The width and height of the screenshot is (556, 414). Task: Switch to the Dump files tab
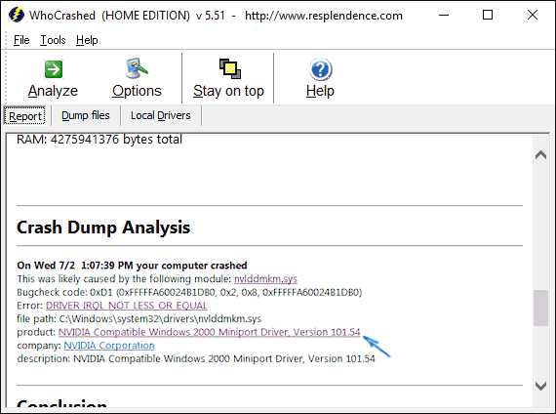[x=86, y=115]
